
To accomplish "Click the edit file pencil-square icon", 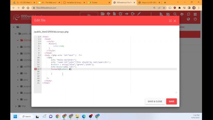I will pyautogui.click(x=120, y=14).
